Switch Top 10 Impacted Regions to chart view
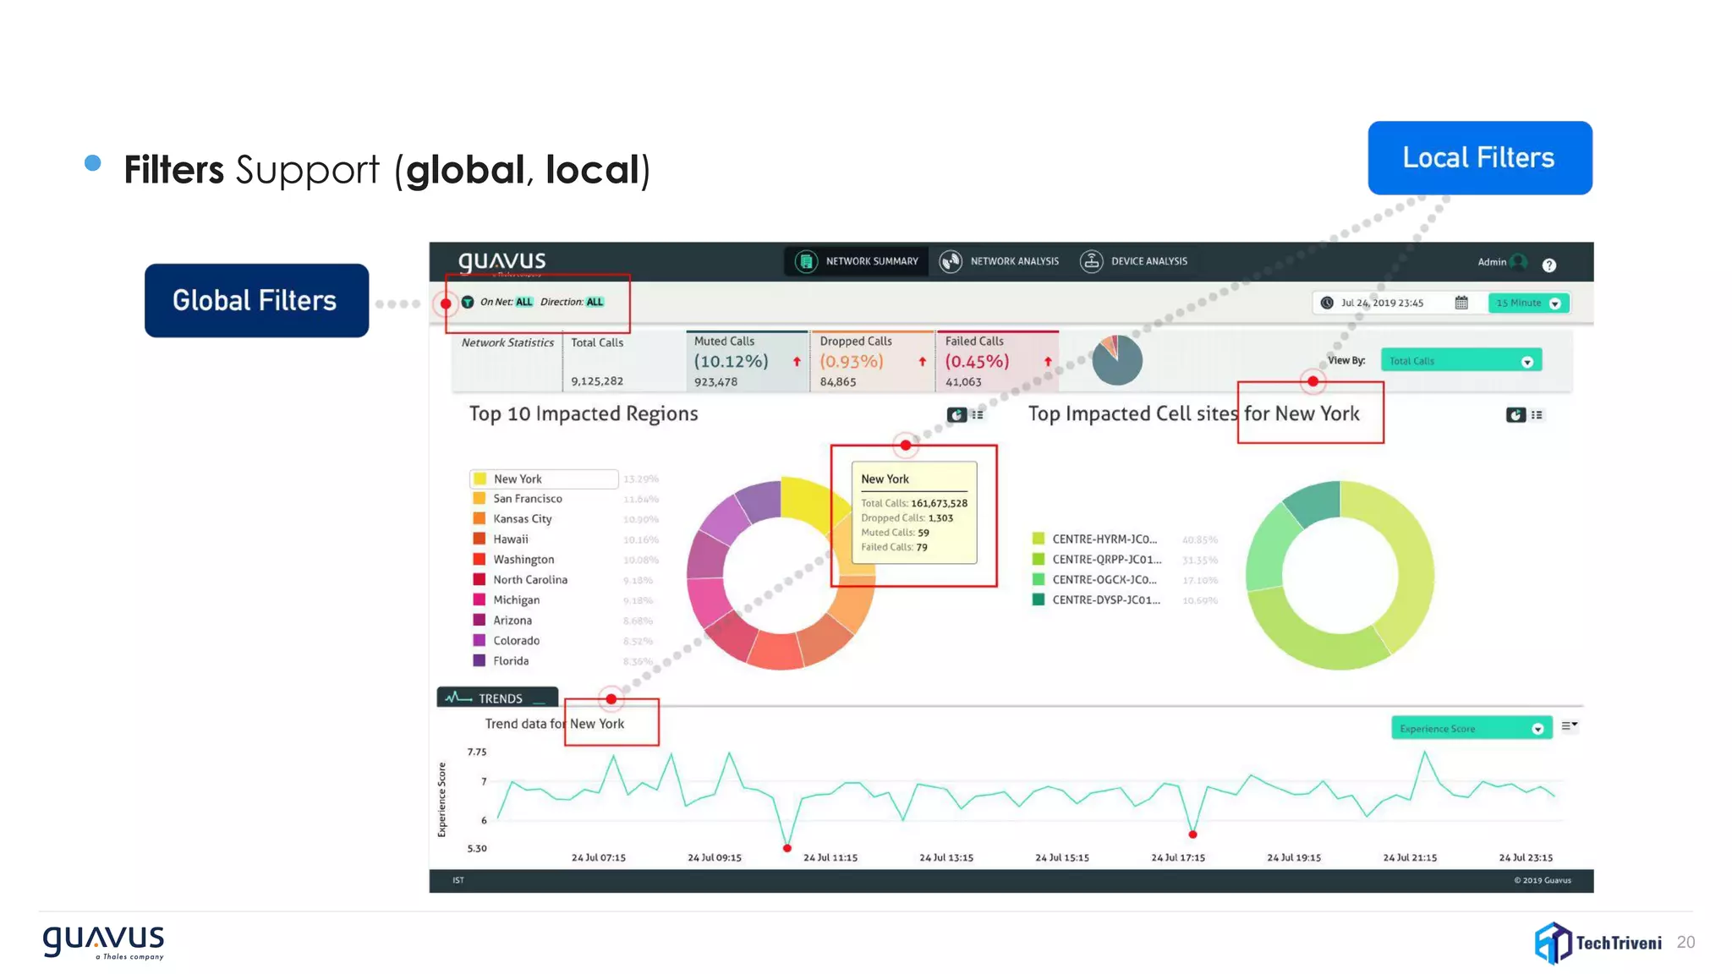The width and height of the screenshot is (1732, 974). point(956,414)
